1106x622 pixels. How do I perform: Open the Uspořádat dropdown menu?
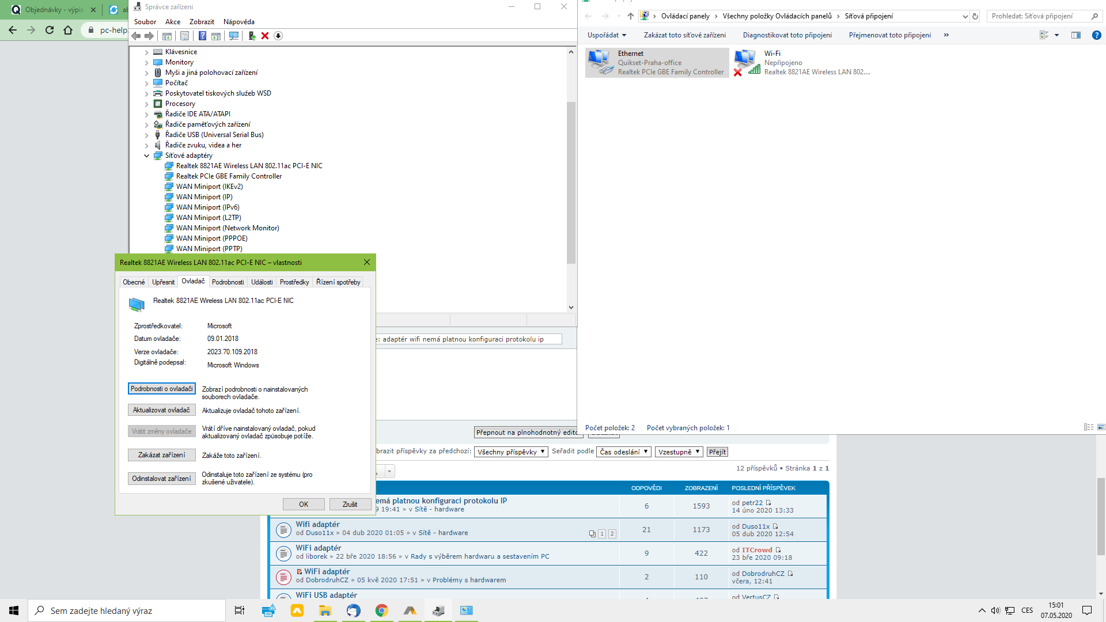[x=607, y=35]
